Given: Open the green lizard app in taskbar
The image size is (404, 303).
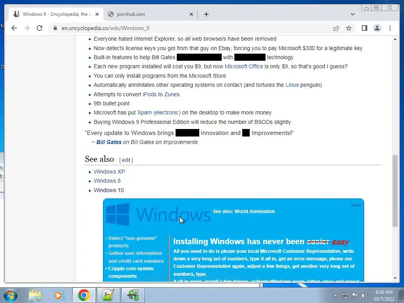Looking at the screenshot, I should 133,295.
